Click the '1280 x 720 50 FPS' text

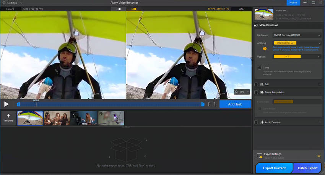[x=33, y=9]
